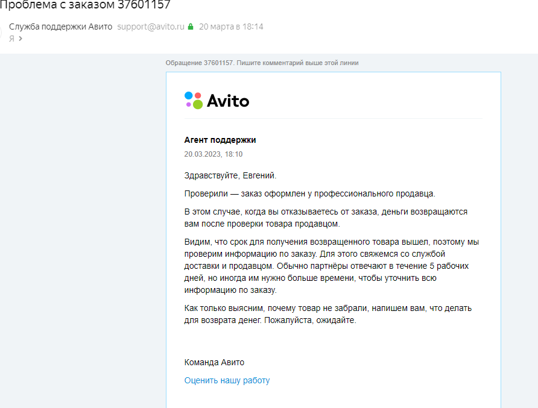Click the date 20 марта в 18:14
The width and height of the screenshot is (538, 408).
tap(231, 27)
